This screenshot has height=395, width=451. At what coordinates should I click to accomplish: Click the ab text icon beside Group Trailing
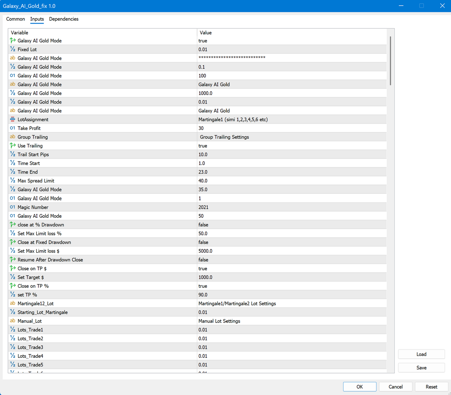point(12,137)
